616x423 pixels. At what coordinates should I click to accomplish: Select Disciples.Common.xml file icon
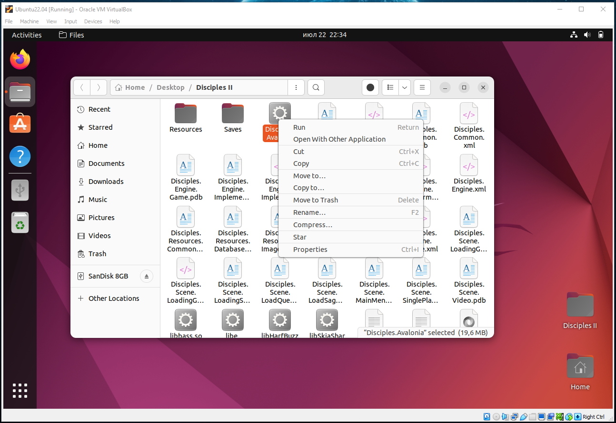coord(469,114)
